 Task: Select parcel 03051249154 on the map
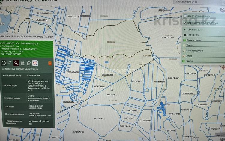[x=99, y=118]
